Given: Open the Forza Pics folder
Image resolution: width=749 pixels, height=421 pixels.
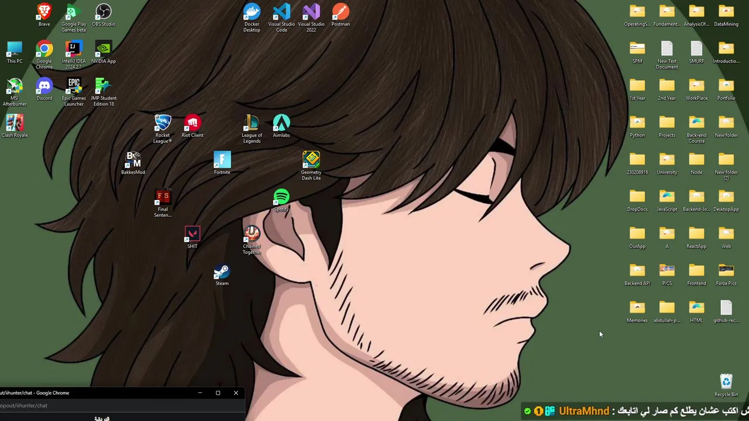Looking at the screenshot, I should coord(726,274).
